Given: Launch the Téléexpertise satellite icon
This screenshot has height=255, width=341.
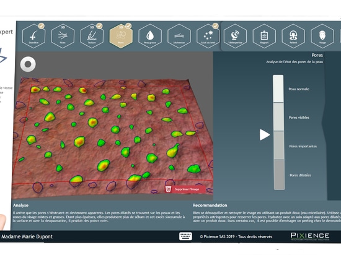Looking at the screenshot, I should (235, 37).
